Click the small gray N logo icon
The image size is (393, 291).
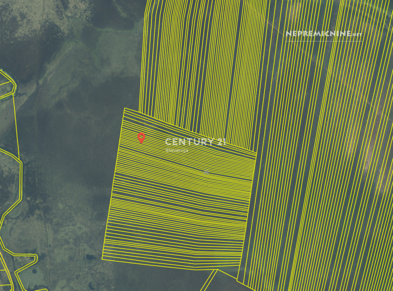tap(206, 172)
